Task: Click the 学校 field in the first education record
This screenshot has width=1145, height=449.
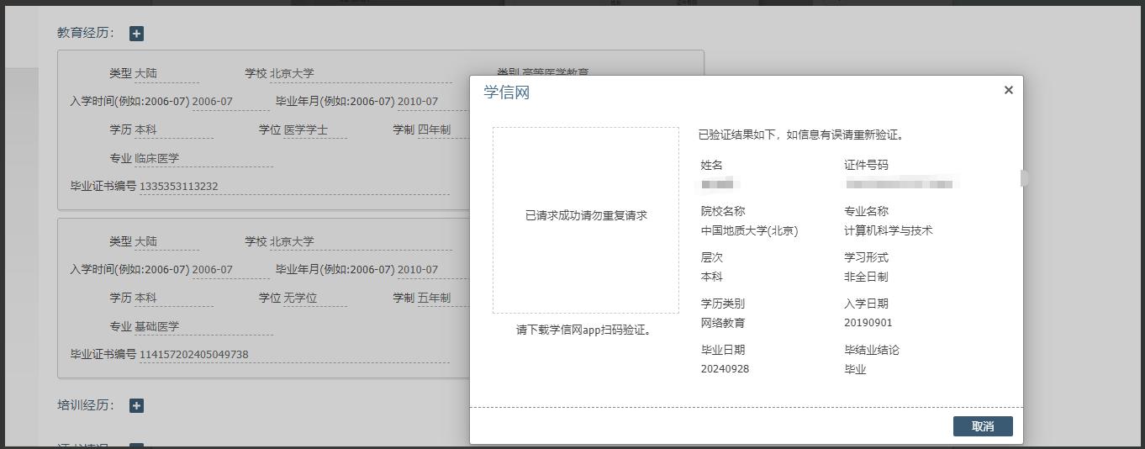Action: pos(360,74)
